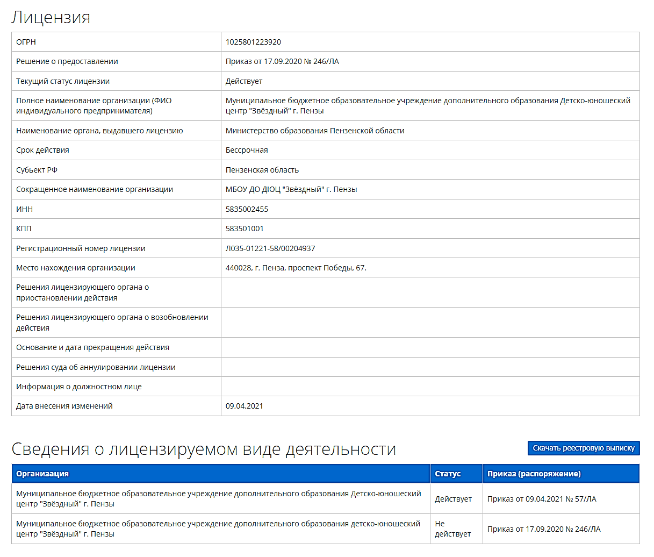This screenshot has width=654, height=557.
Task: Click the "Решения суда об аннулировании лицензии" label
Action: pos(96,367)
